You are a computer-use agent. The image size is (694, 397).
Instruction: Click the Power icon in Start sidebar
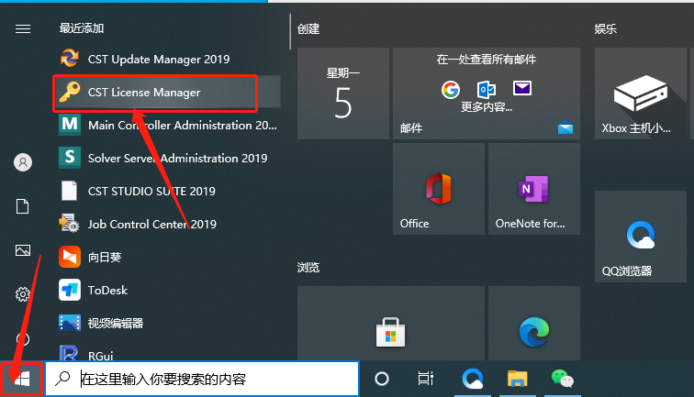[23, 338]
